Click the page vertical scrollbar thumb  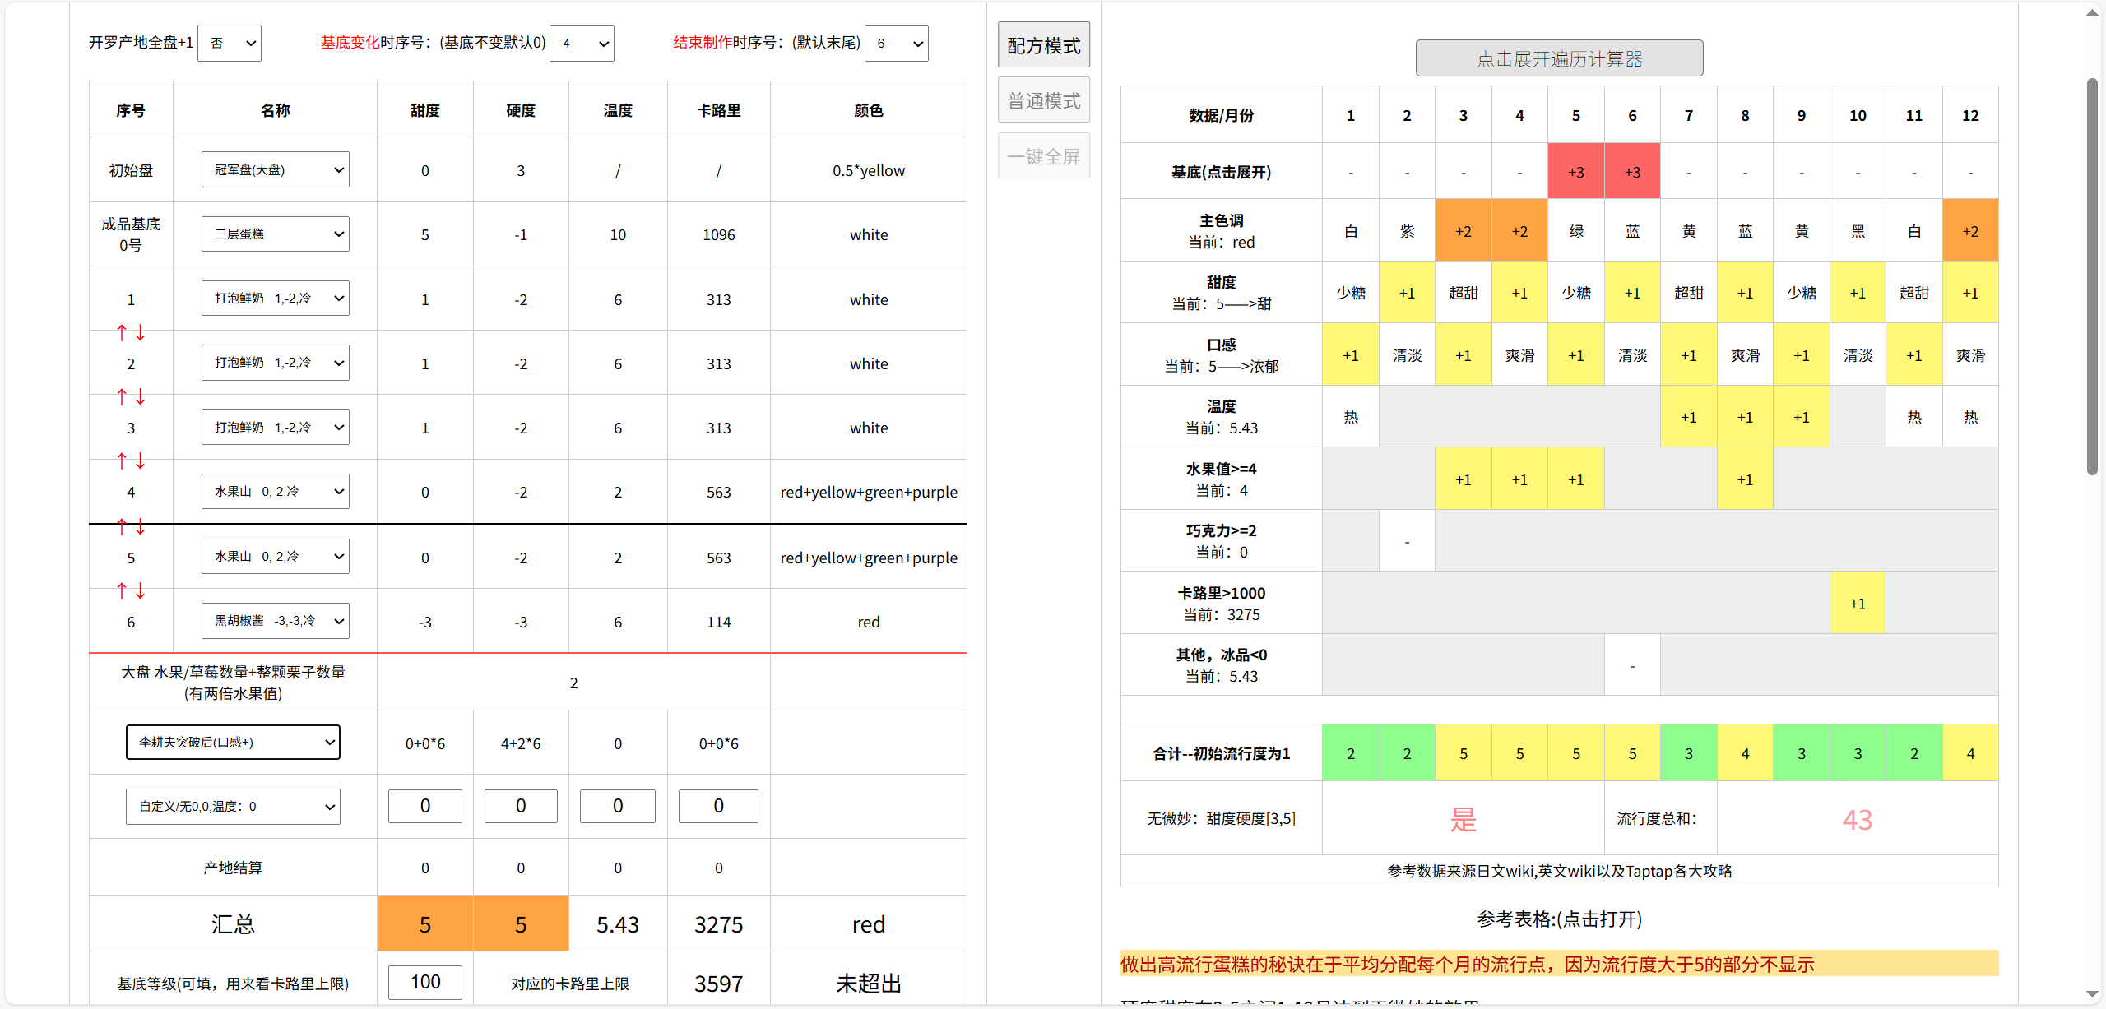[2092, 276]
